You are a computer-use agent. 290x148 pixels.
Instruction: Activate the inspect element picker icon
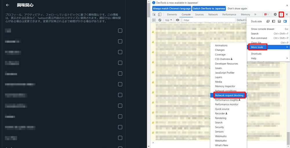[x=154, y=15]
